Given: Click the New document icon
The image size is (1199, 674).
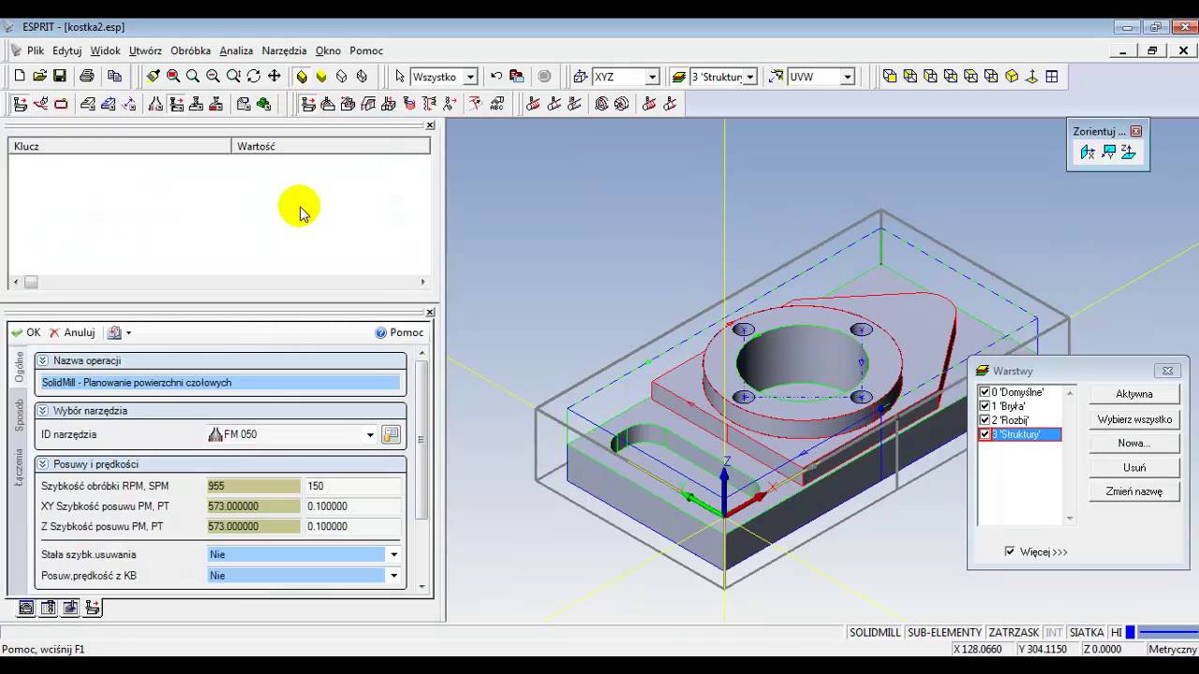Looking at the screenshot, I should (x=20, y=76).
